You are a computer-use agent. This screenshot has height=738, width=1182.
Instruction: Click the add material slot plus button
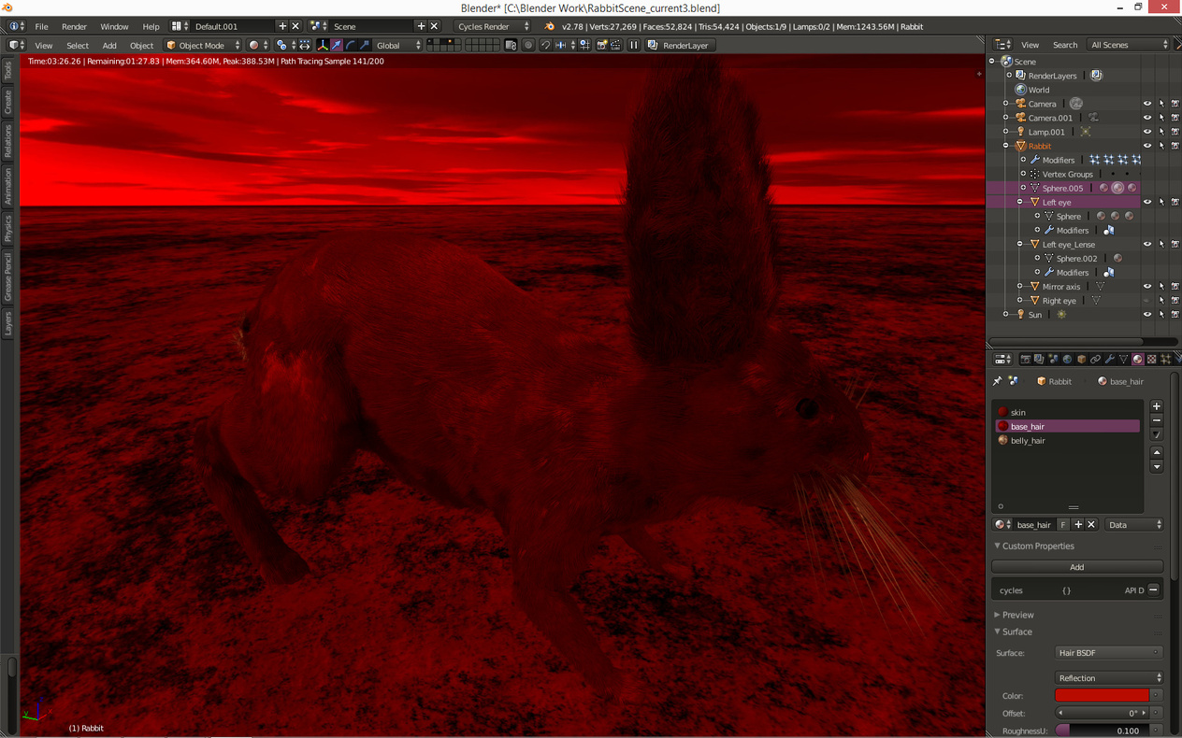(1157, 406)
